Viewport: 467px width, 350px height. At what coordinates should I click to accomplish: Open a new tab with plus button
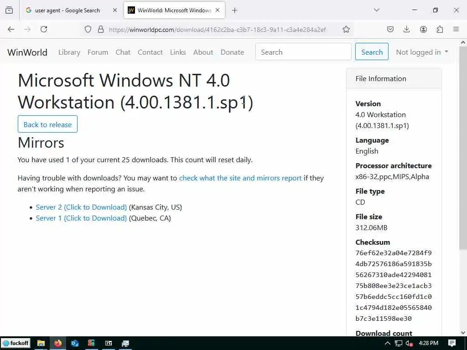click(235, 10)
